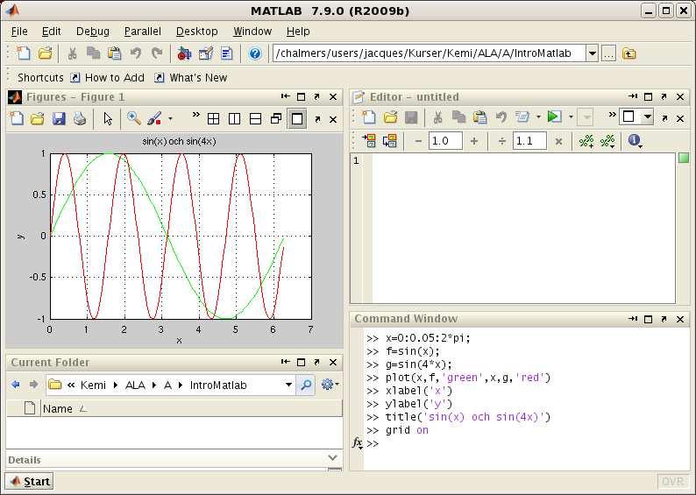Open MATLAB Start button
The height and width of the screenshot is (495, 696).
[29, 481]
